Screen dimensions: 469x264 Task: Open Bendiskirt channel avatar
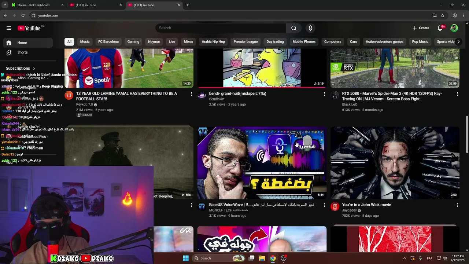coord(202,95)
